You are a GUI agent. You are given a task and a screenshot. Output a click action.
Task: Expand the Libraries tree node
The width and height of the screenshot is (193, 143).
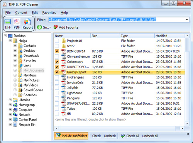coord(10,100)
